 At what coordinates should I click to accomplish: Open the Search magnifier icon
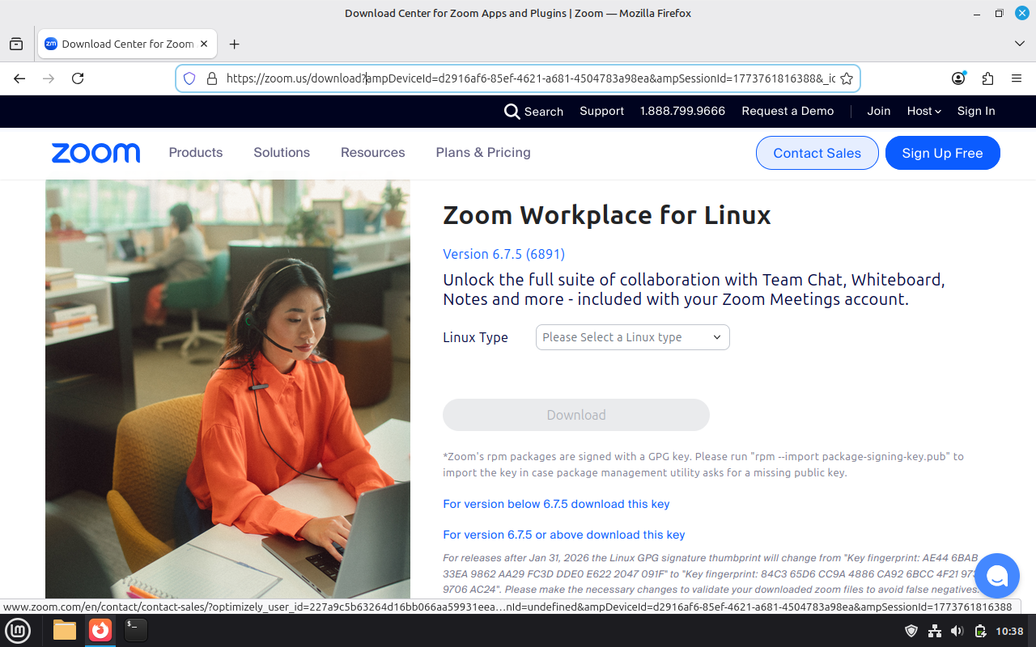(512, 112)
